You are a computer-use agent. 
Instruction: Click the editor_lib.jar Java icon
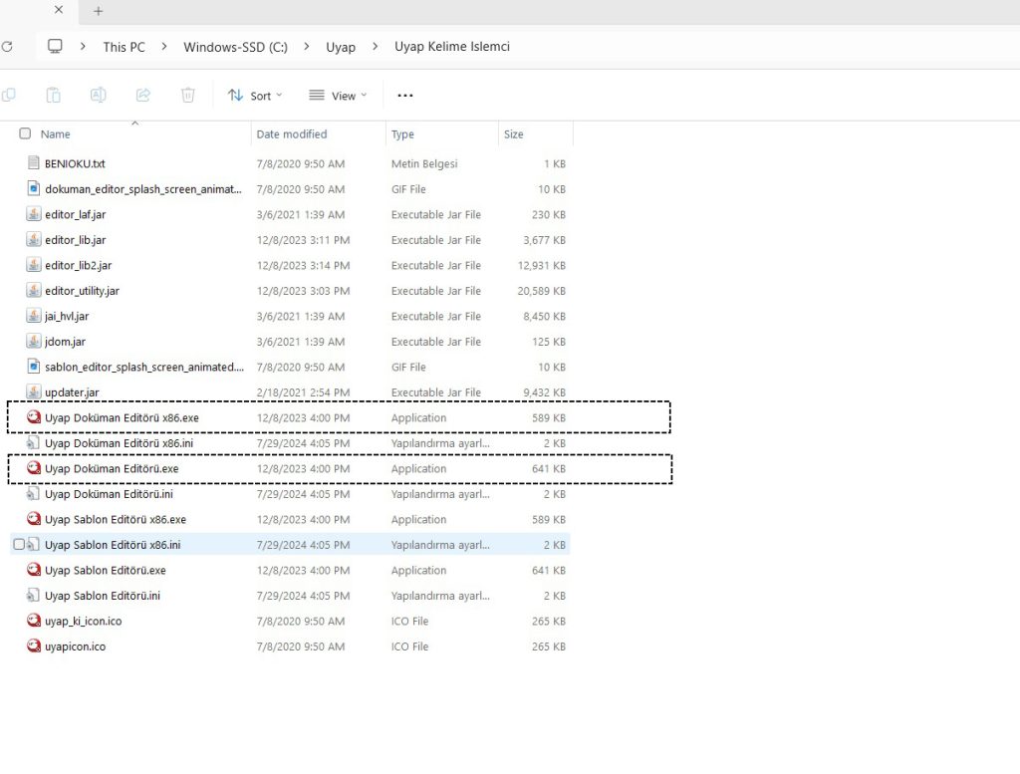click(x=34, y=239)
